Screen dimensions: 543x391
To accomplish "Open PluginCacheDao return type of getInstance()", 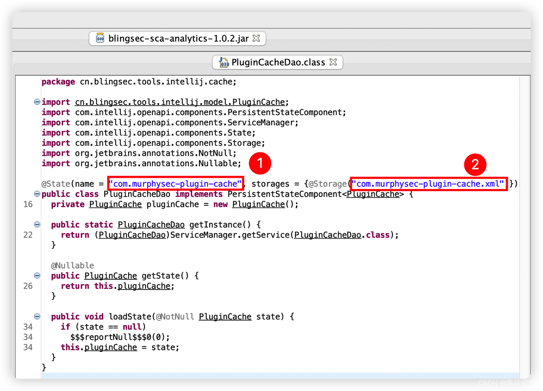I will (x=151, y=225).
